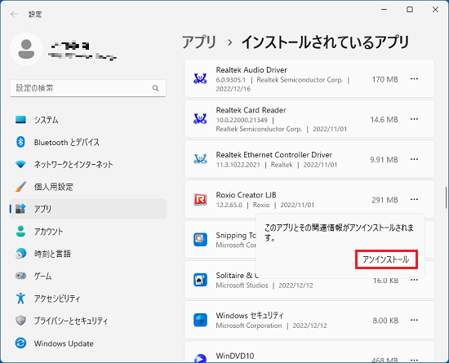449x363 pixels.
Task: Open more options for Windows セキュリティ
Action: [x=414, y=320]
